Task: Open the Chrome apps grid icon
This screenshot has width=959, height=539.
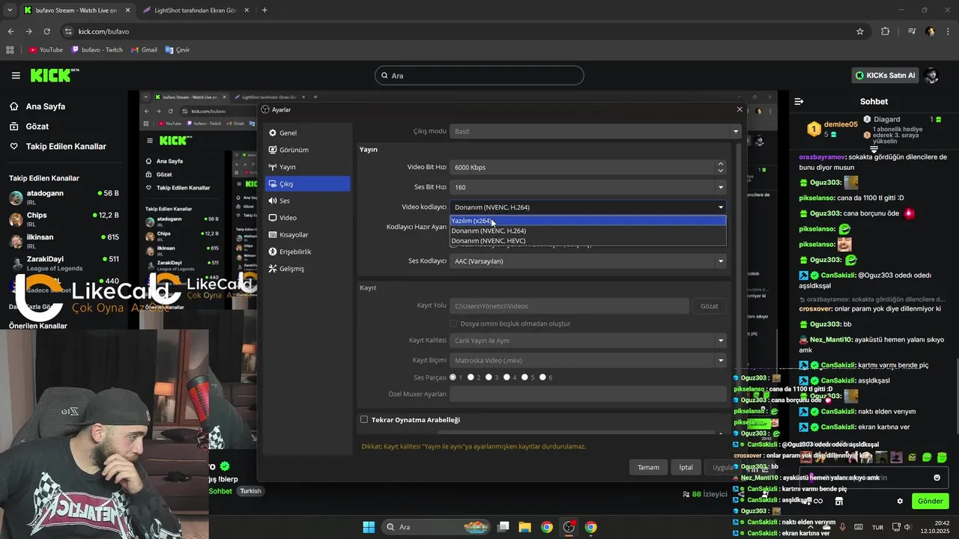Action: (10, 50)
